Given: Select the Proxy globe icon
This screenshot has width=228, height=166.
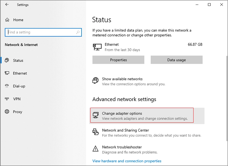Looking at the screenshot, I should (7, 111).
